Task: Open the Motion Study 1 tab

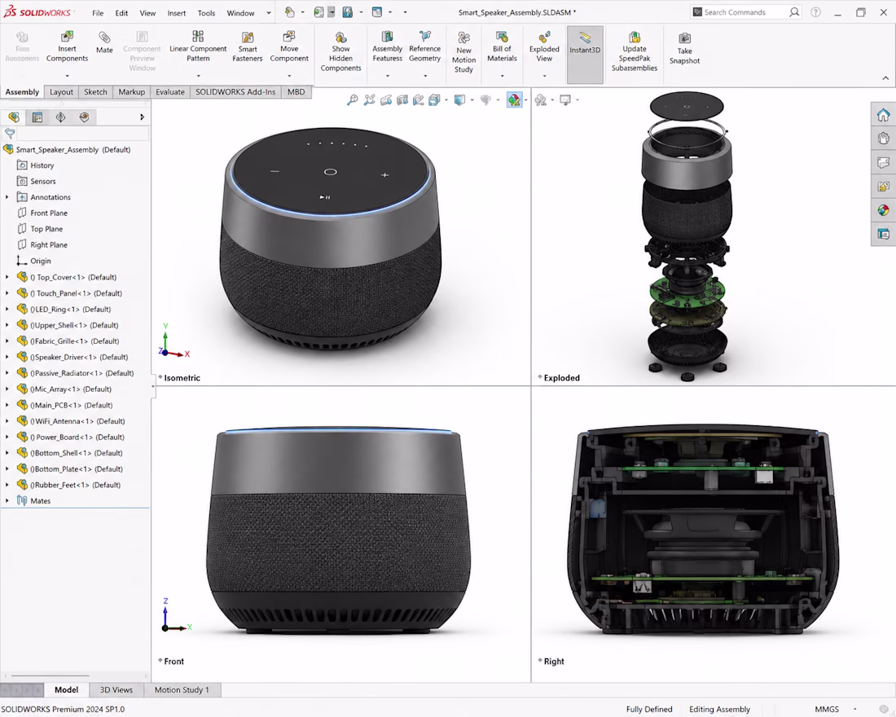Action: (182, 689)
